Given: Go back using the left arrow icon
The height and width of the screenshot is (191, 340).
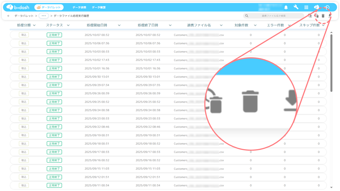Looking at the screenshot, I should [x=8, y=16].
